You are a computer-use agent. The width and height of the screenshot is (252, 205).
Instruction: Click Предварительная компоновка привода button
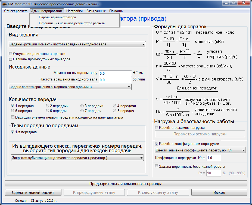tap(126, 184)
